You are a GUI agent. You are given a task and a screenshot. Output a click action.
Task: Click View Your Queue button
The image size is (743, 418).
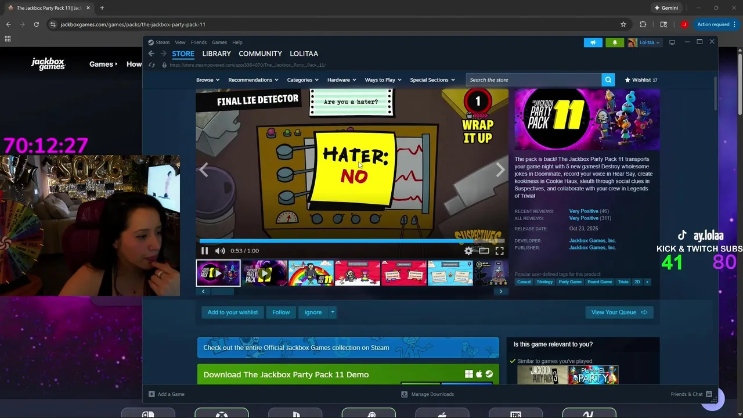pos(619,312)
